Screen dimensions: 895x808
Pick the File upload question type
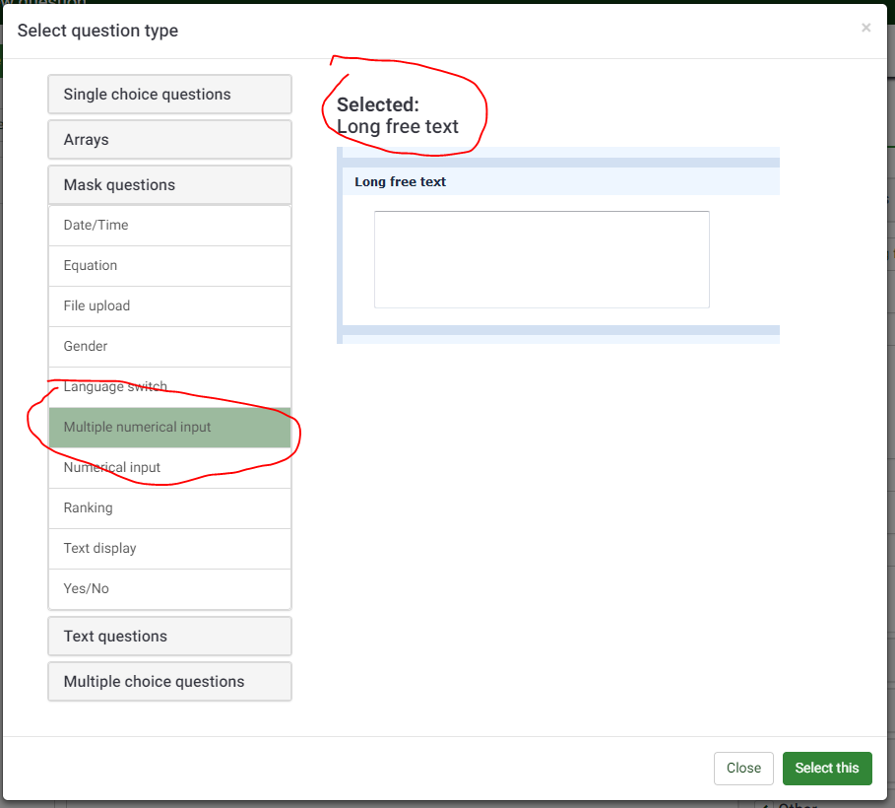pos(169,306)
